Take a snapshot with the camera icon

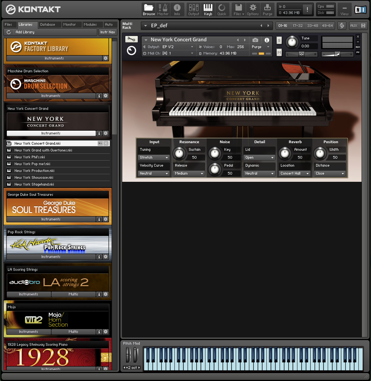(255, 40)
